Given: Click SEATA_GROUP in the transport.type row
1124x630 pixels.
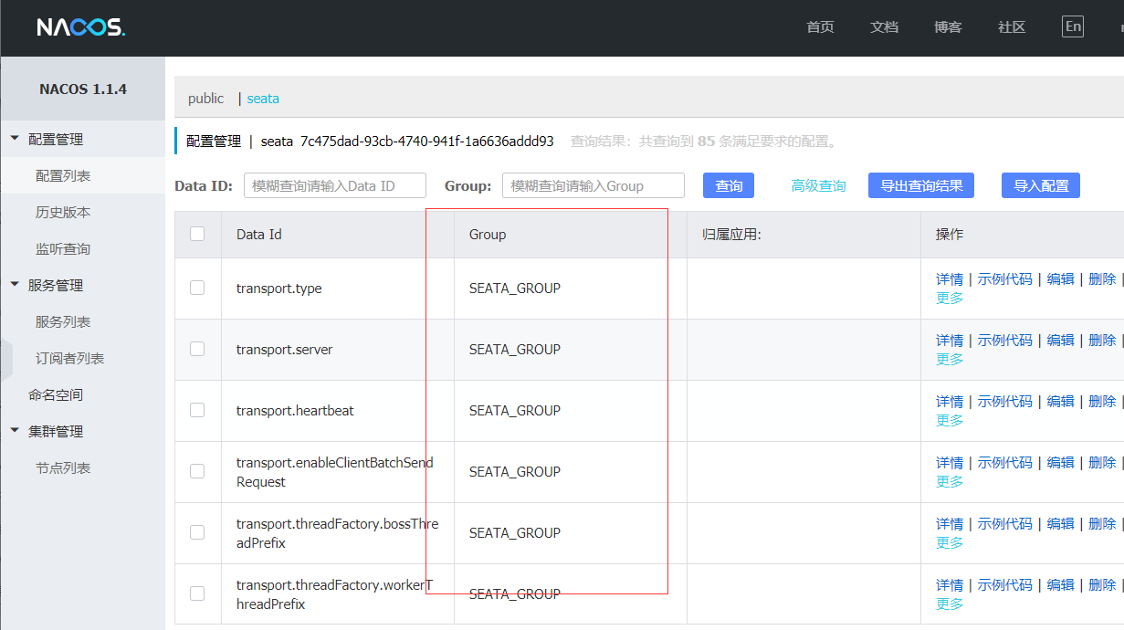Looking at the screenshot, I should 515,289.
